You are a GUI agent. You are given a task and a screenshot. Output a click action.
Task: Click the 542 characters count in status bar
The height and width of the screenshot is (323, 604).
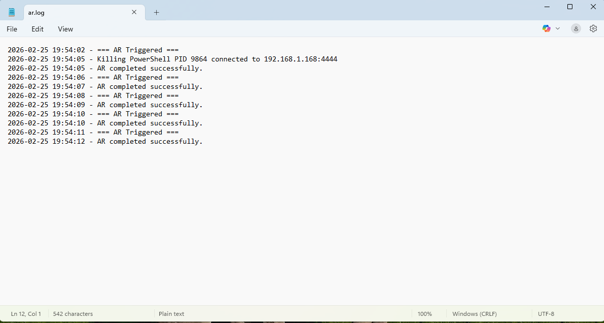pyautogui.click(x=73, y=314)
